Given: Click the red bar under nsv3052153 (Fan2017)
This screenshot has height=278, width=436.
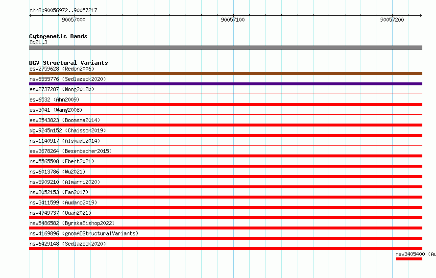Looking at the screenshot, I should click(x=225, y=197).
